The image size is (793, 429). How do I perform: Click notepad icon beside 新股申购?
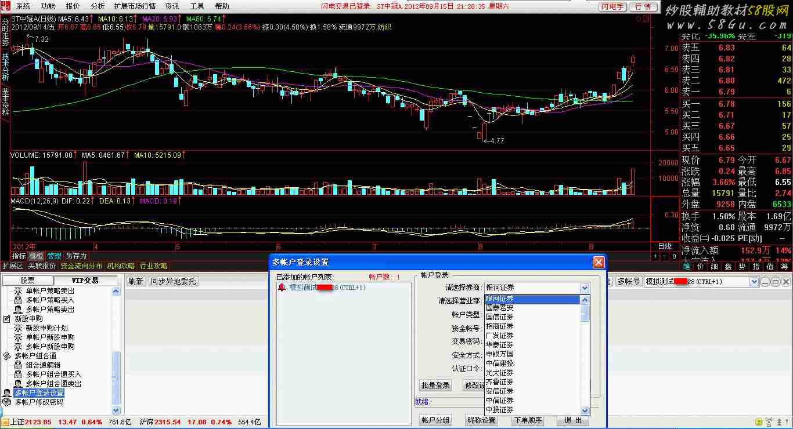[x=7, y=318]
